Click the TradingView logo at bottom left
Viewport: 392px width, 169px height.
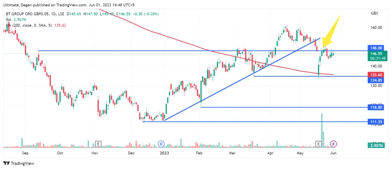[19, 163]
